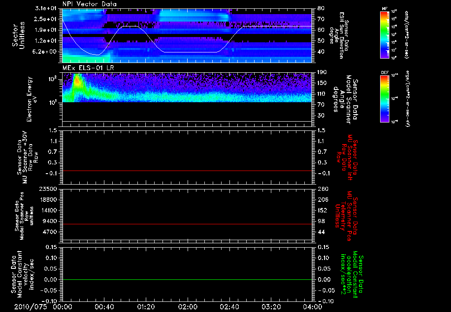Click the 4700 scanner position tick value
The image size is (451, 312).
tap(49, 232)
